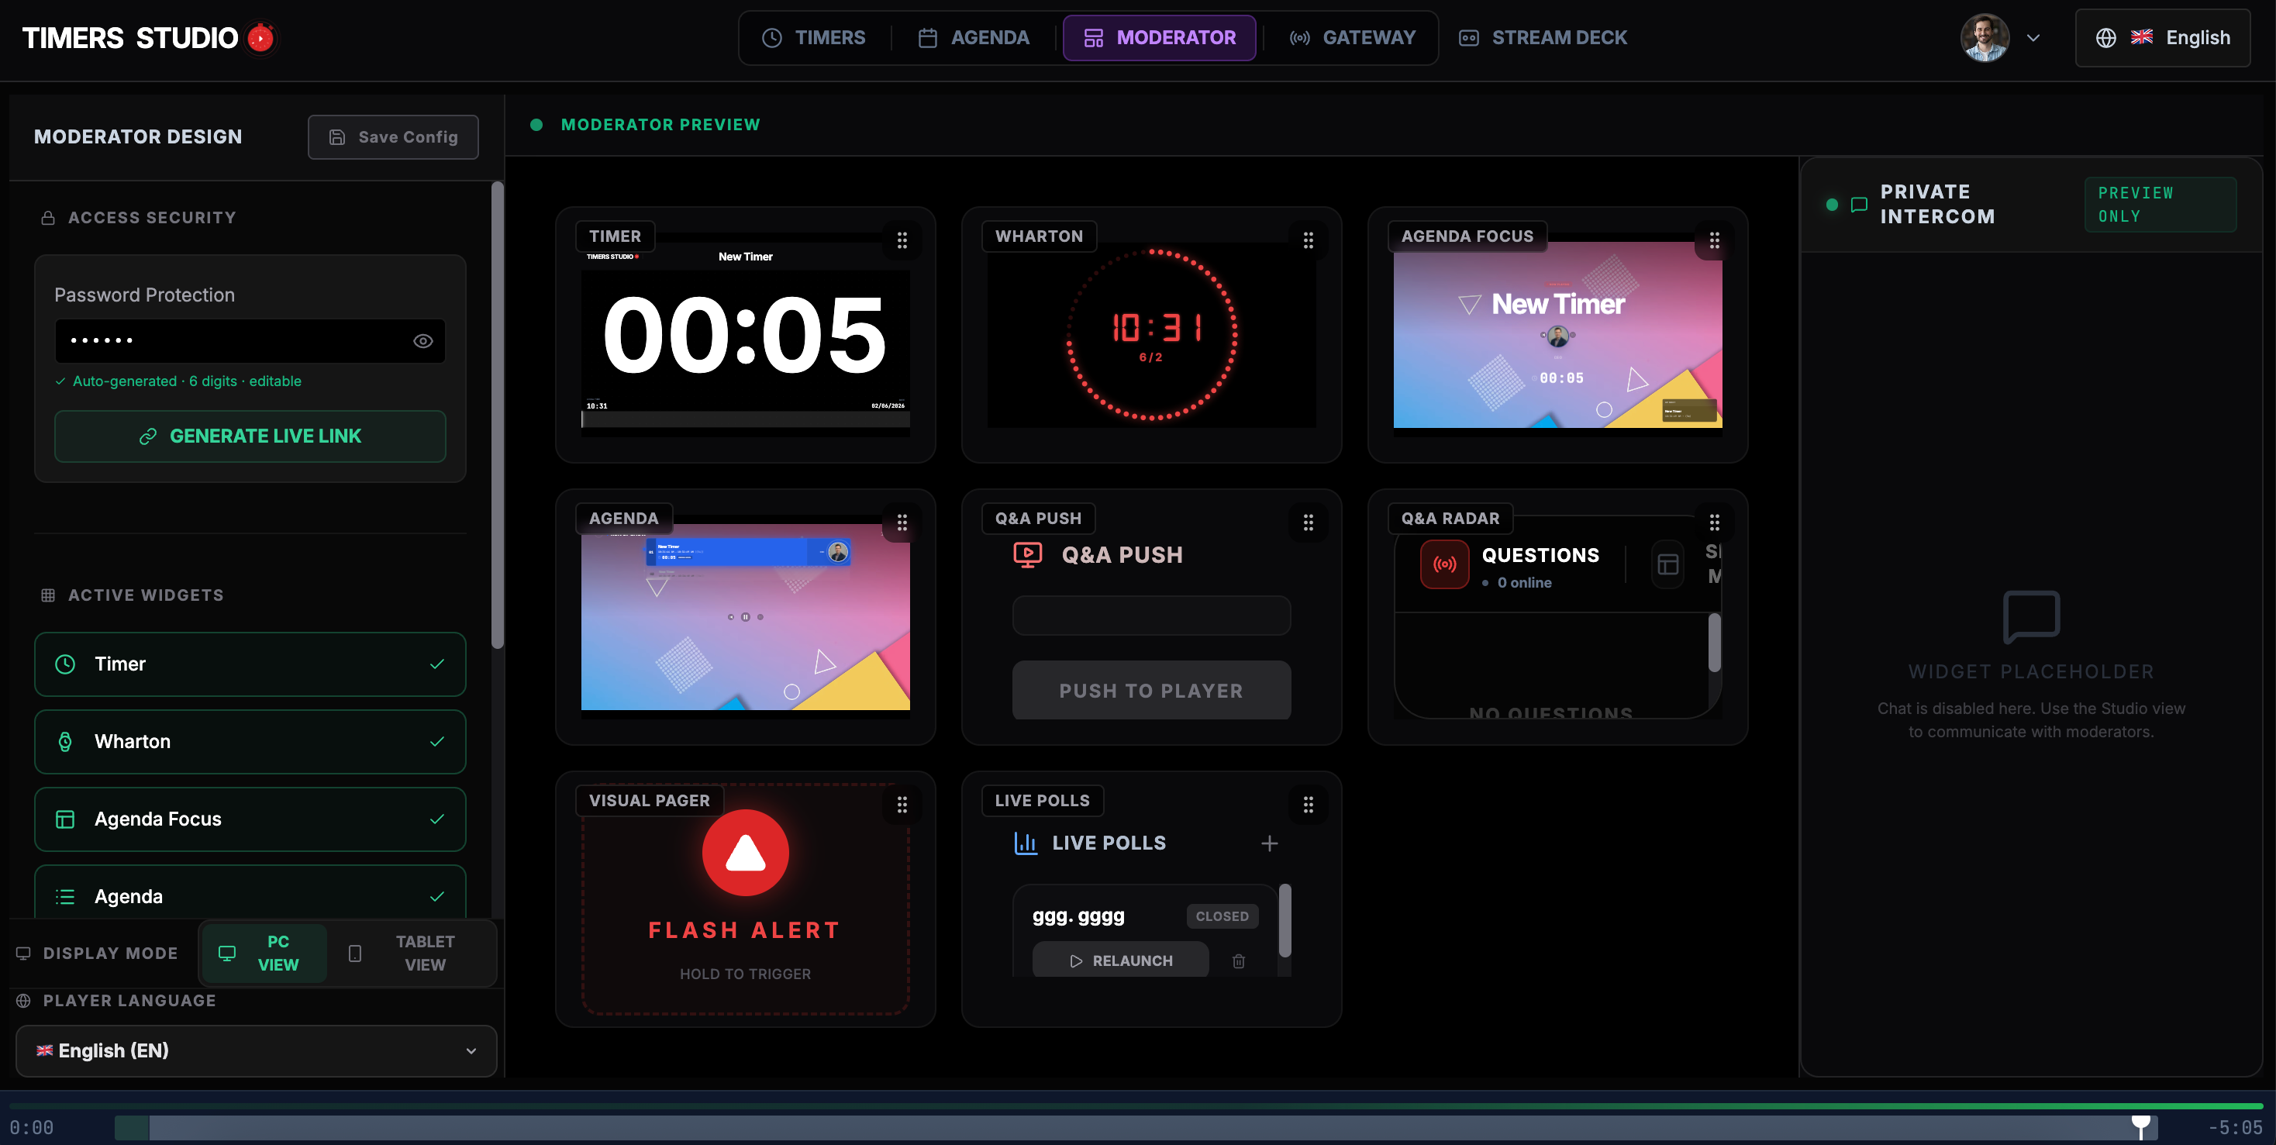Relaunch the ggg. gggg poll
Image resolution: width=2276 pixels, height=1145 pixels.
tap(1120, 961)
